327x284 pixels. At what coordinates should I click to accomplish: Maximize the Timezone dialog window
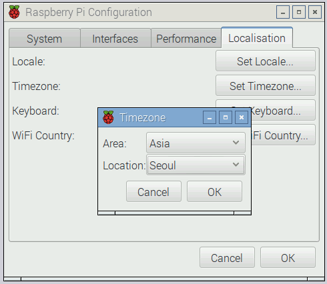pos(226,117)
